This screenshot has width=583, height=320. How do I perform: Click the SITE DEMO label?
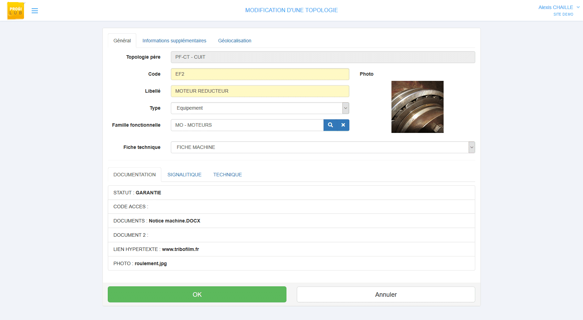563,14
